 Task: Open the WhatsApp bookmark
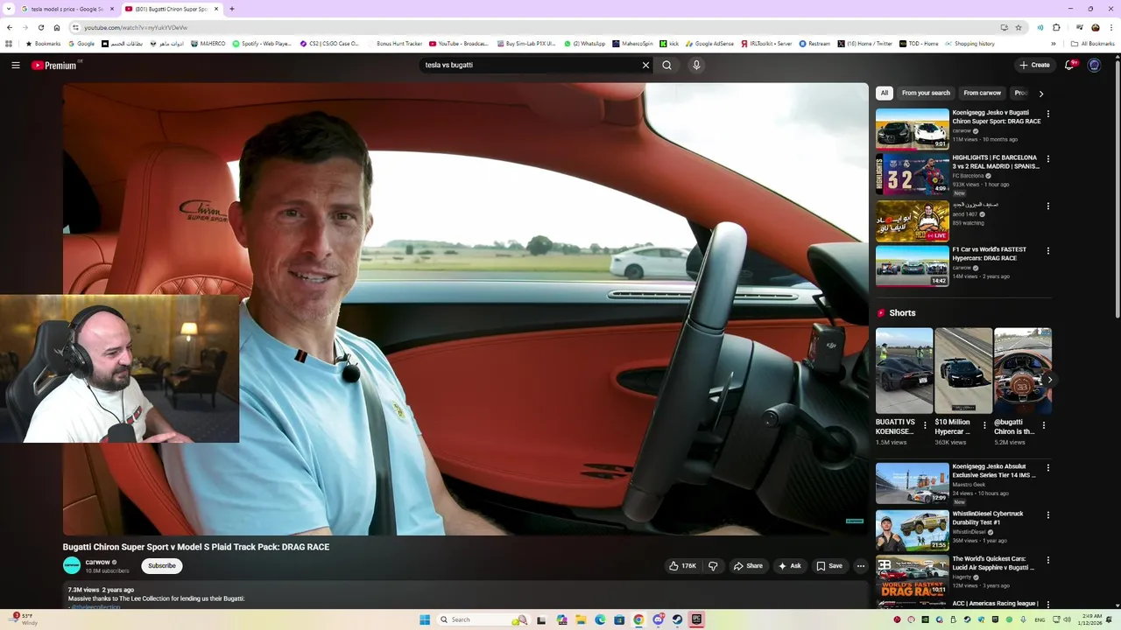(584, 44)
